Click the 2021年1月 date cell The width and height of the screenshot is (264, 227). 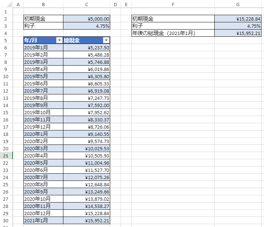point(43,221)
